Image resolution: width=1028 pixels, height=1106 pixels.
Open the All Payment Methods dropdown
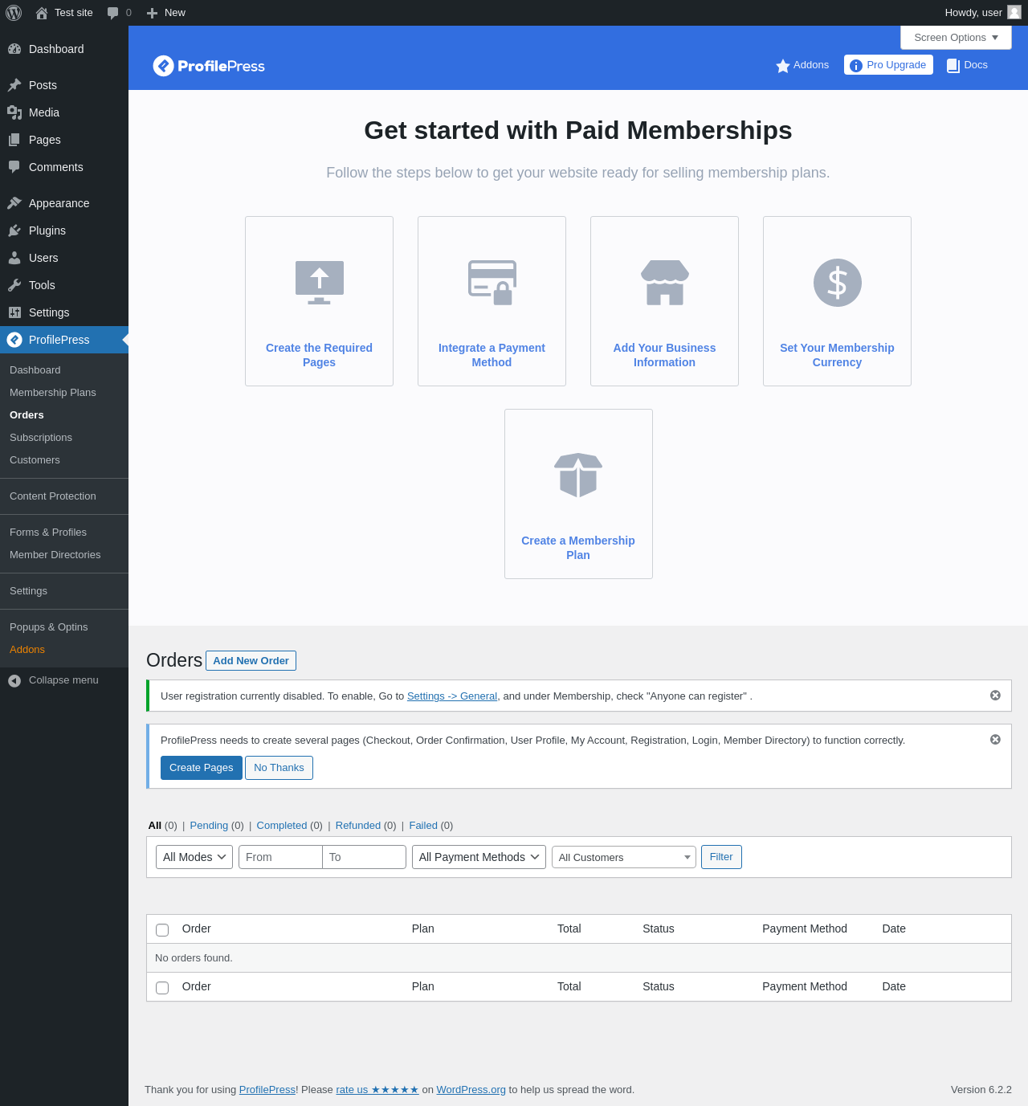(479, 857)
